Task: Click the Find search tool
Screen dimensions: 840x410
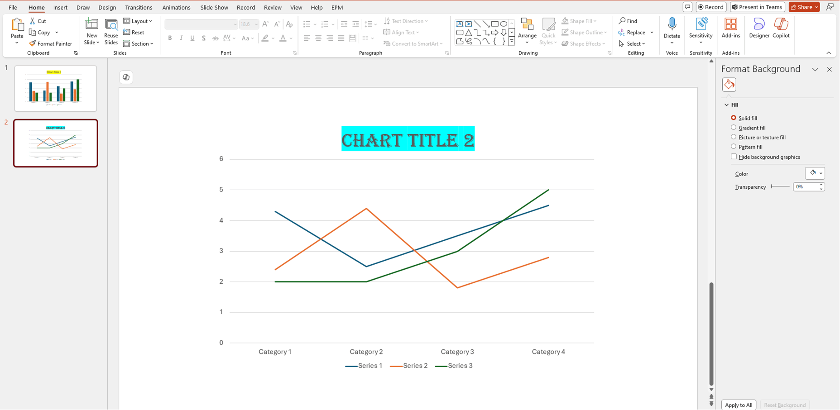Action: (x=628, y=21)
